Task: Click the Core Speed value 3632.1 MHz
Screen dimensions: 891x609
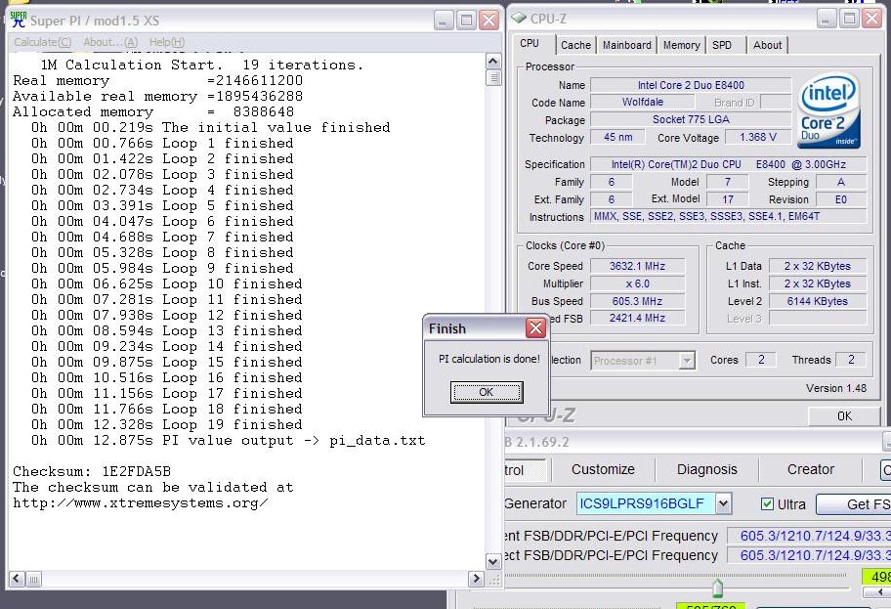Action: tap(637, 266)
